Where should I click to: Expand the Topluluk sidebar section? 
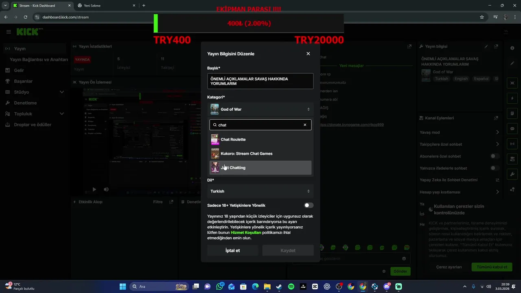coord(35,114)
